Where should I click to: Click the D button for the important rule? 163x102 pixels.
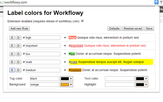(18, 46)
